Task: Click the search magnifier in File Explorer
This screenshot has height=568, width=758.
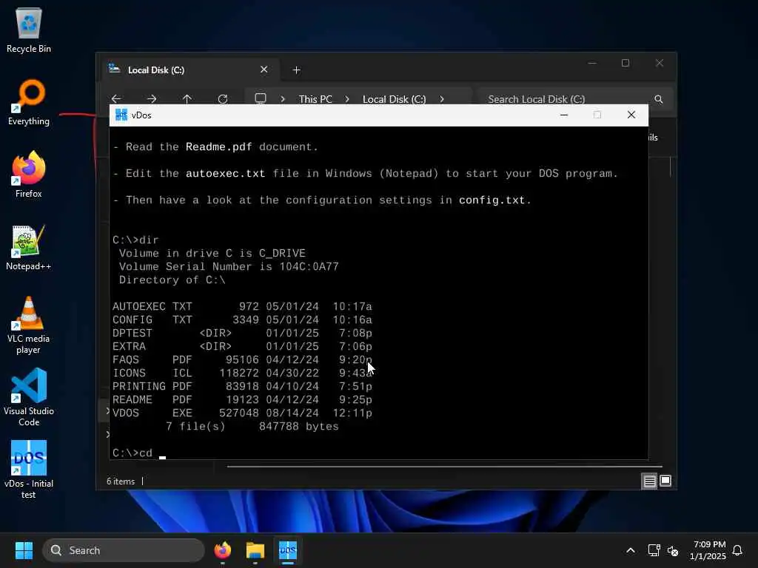Action: pos(658,99)
